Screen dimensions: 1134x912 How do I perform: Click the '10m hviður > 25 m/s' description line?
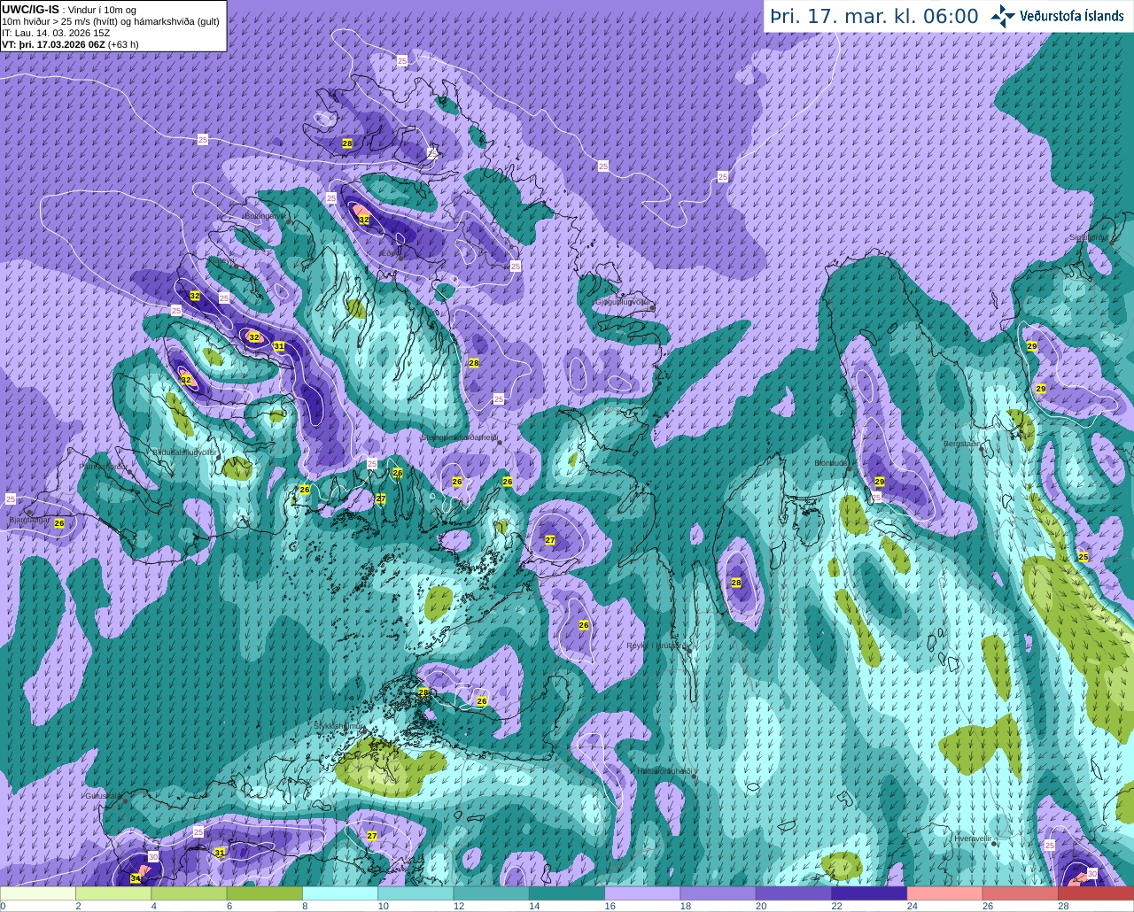click(111, 21)
